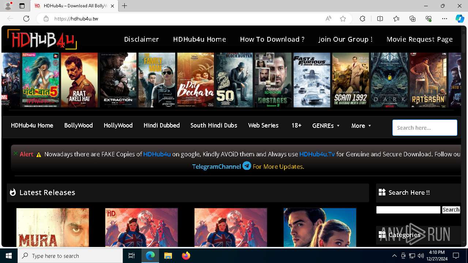Add this page to favorites star

click(x=343, y=19)
